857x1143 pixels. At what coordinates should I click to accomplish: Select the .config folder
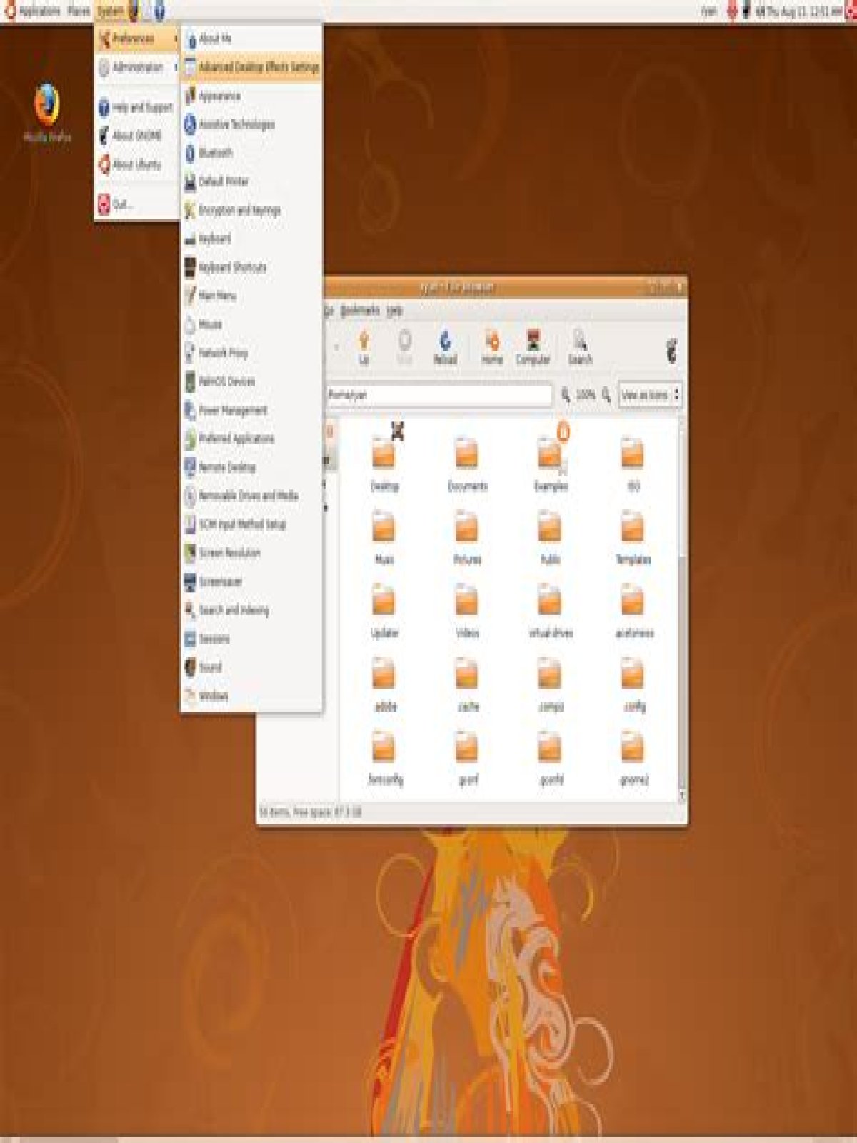click(x=633, y=684)
